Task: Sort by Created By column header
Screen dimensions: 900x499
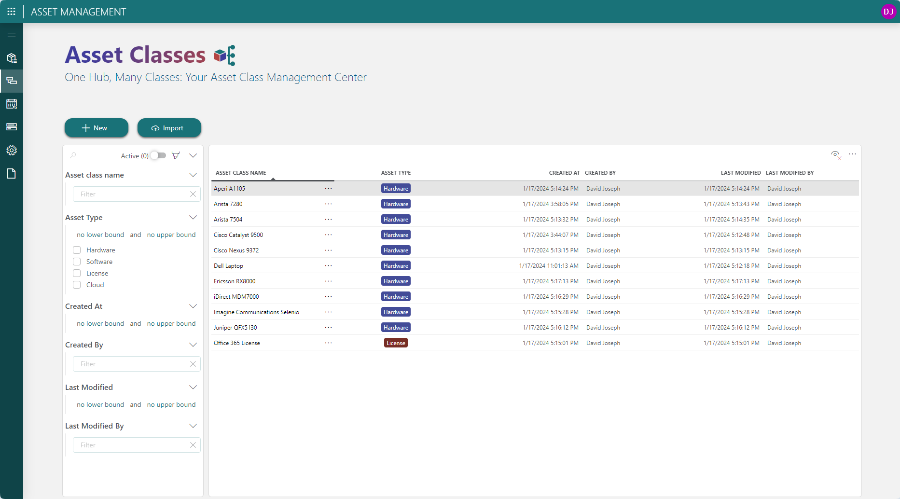Action: pos(600,173)
